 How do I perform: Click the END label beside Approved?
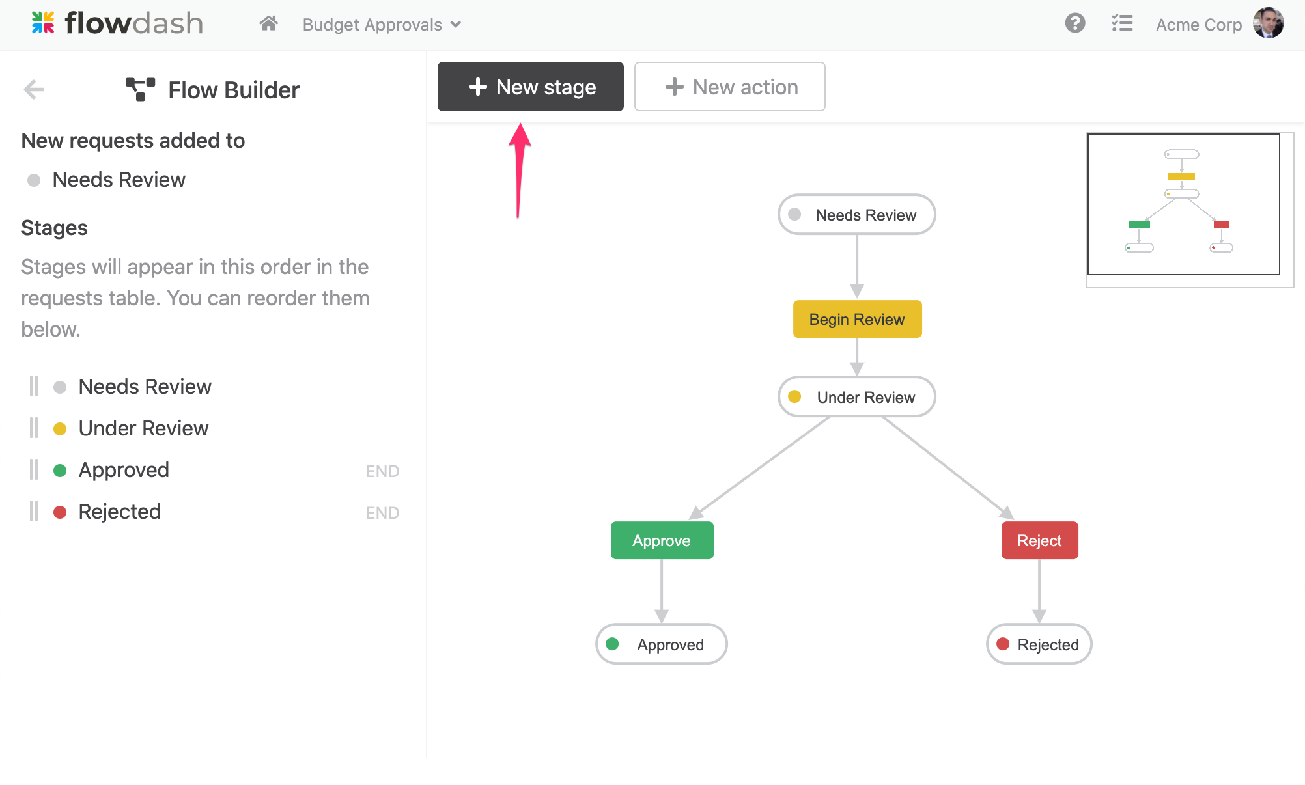pos(382,471)
